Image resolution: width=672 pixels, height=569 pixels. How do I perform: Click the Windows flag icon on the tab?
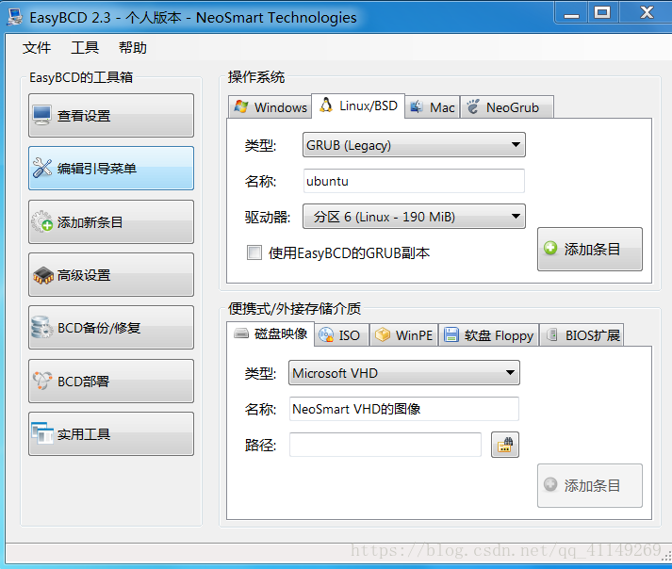[241, 106]
